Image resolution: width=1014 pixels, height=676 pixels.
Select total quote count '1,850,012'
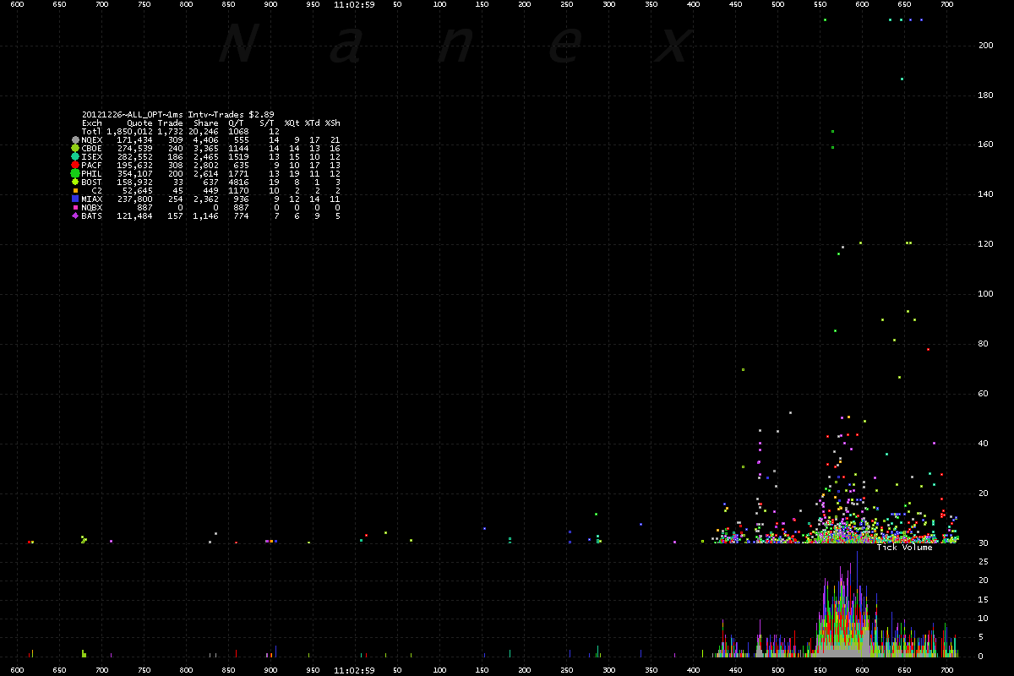click(x=129, y=131)
